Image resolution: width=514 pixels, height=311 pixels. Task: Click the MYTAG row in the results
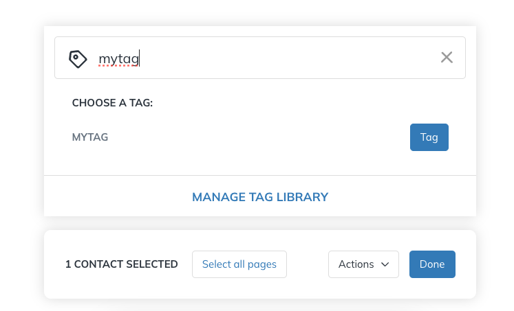point(241,137)
